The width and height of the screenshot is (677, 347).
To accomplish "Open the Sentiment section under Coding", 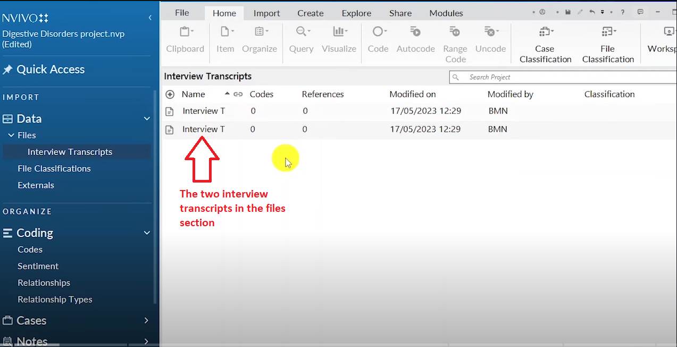I will pyautogui.click(x=38, y=266).
